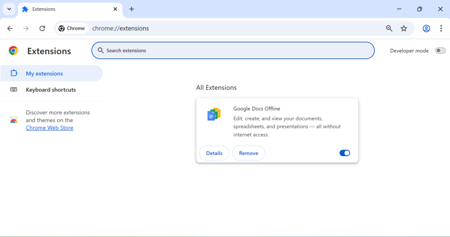
Task: Click the 'Google Docs Offline' title text
Action: coord(257,109)
